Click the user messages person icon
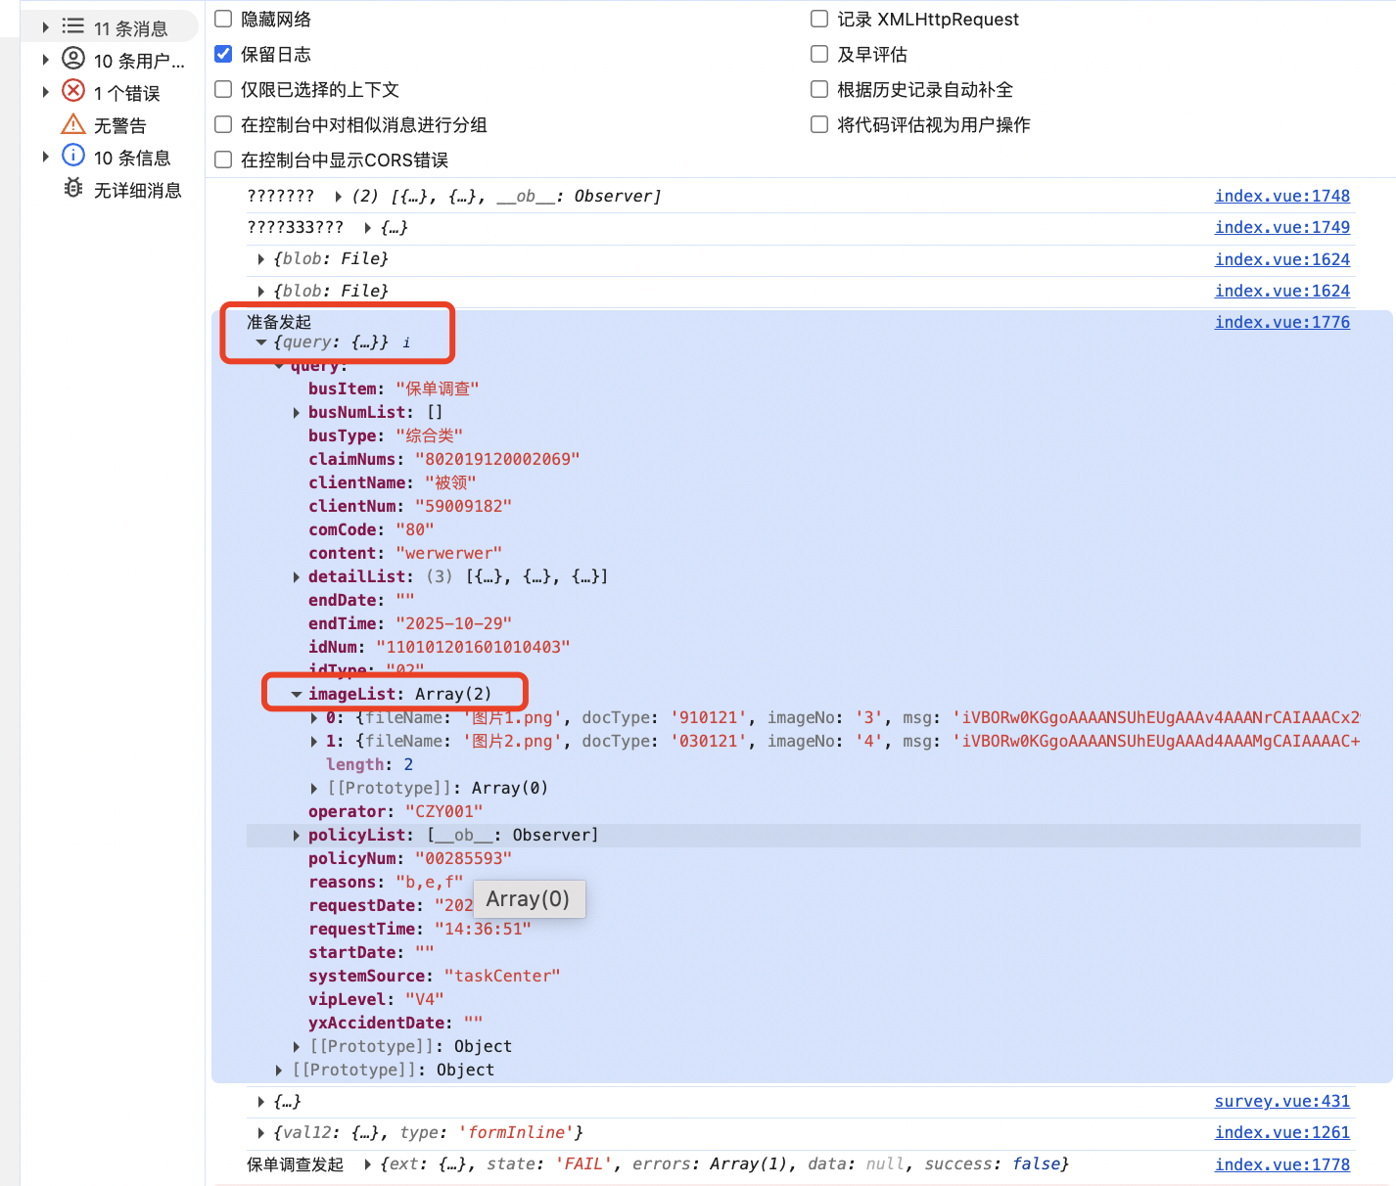The height and width of the screenshot is (1186, 1396). (73, 59)
